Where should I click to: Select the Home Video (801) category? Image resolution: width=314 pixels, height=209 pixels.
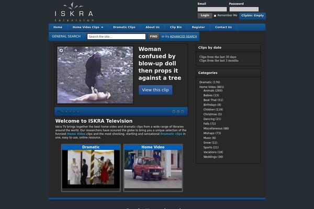[x=211, y=87]
